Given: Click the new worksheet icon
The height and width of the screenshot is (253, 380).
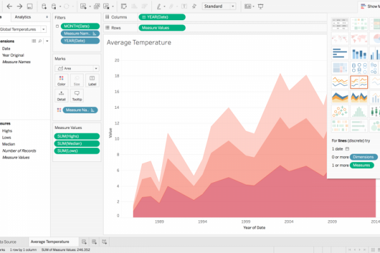Looking at the screenshot, I should [x=84, y=242].
